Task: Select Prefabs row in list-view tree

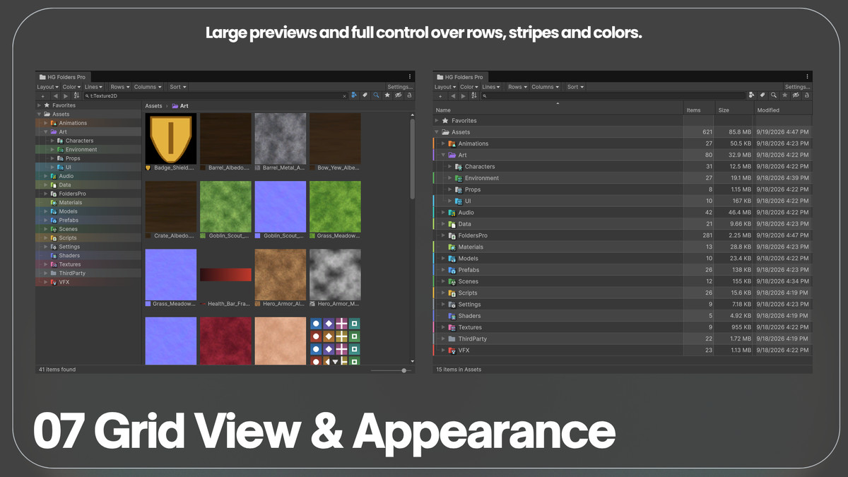Action: coord(623,270)
